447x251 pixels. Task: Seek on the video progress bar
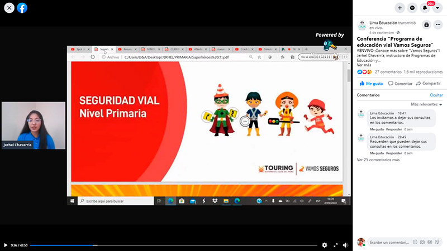[168, 245]
